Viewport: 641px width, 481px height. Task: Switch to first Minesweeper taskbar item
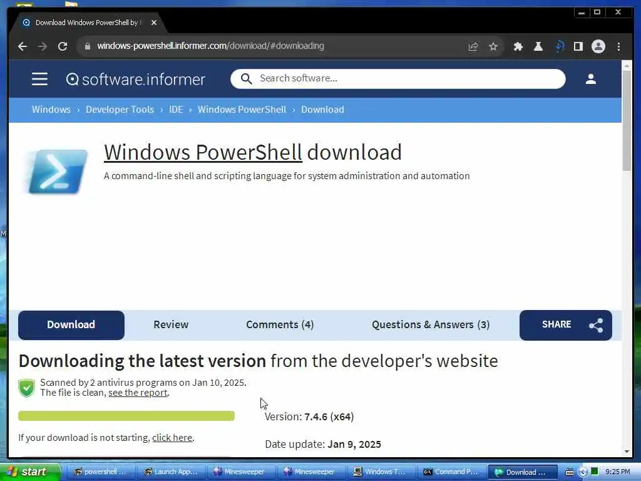point(240,472)
